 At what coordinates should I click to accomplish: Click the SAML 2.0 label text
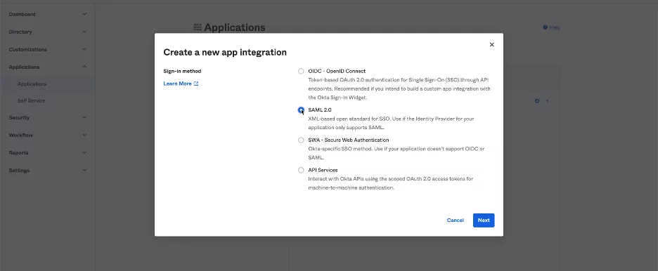tap(319, 110)
